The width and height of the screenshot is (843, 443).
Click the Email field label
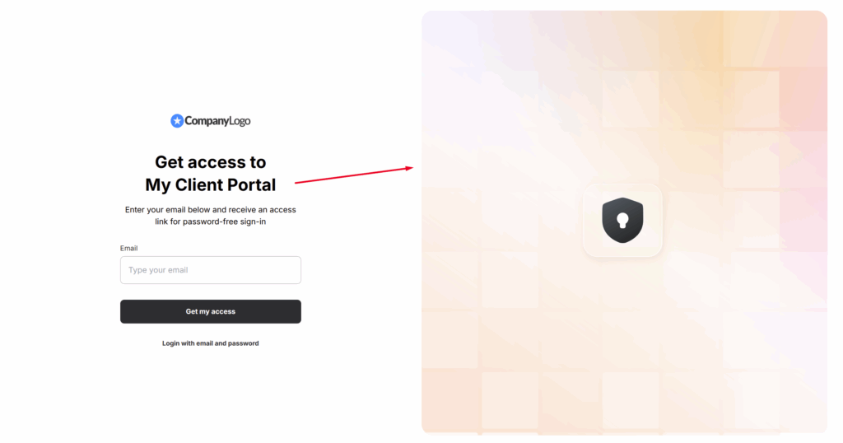coord(128,248)
